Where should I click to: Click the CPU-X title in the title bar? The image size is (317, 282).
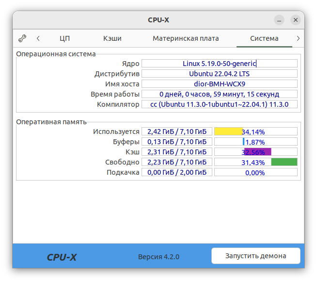[158, 20]
